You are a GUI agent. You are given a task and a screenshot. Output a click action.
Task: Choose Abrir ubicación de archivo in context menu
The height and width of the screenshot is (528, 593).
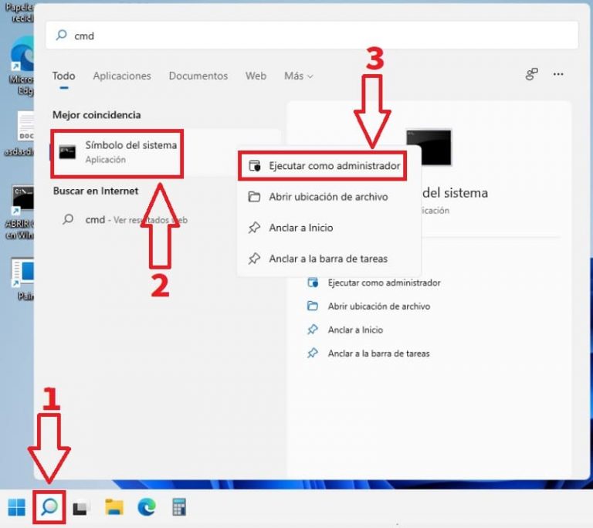click(x=328, y=197)
